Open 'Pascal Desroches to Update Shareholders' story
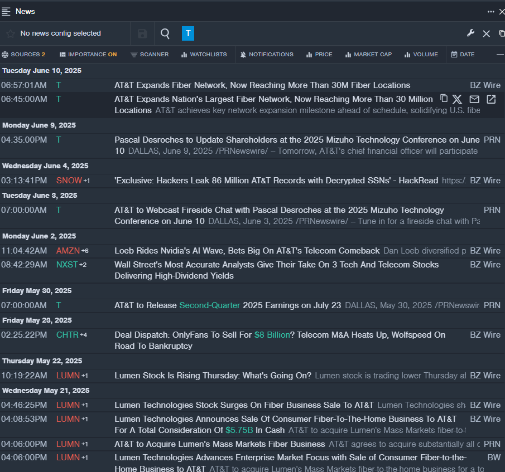 297,145
